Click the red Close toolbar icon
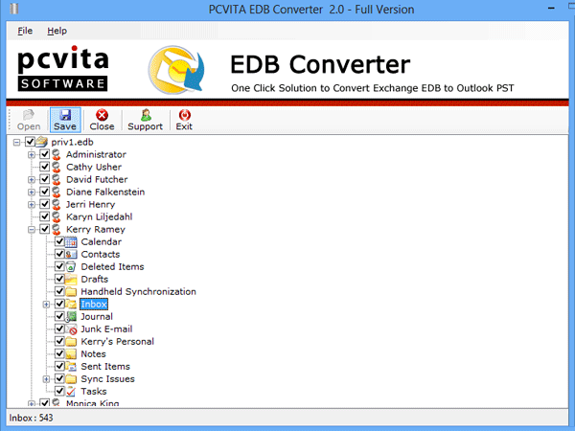Viewport: 575px width, 431px height. pyautogui.click(x=102, y=115)
